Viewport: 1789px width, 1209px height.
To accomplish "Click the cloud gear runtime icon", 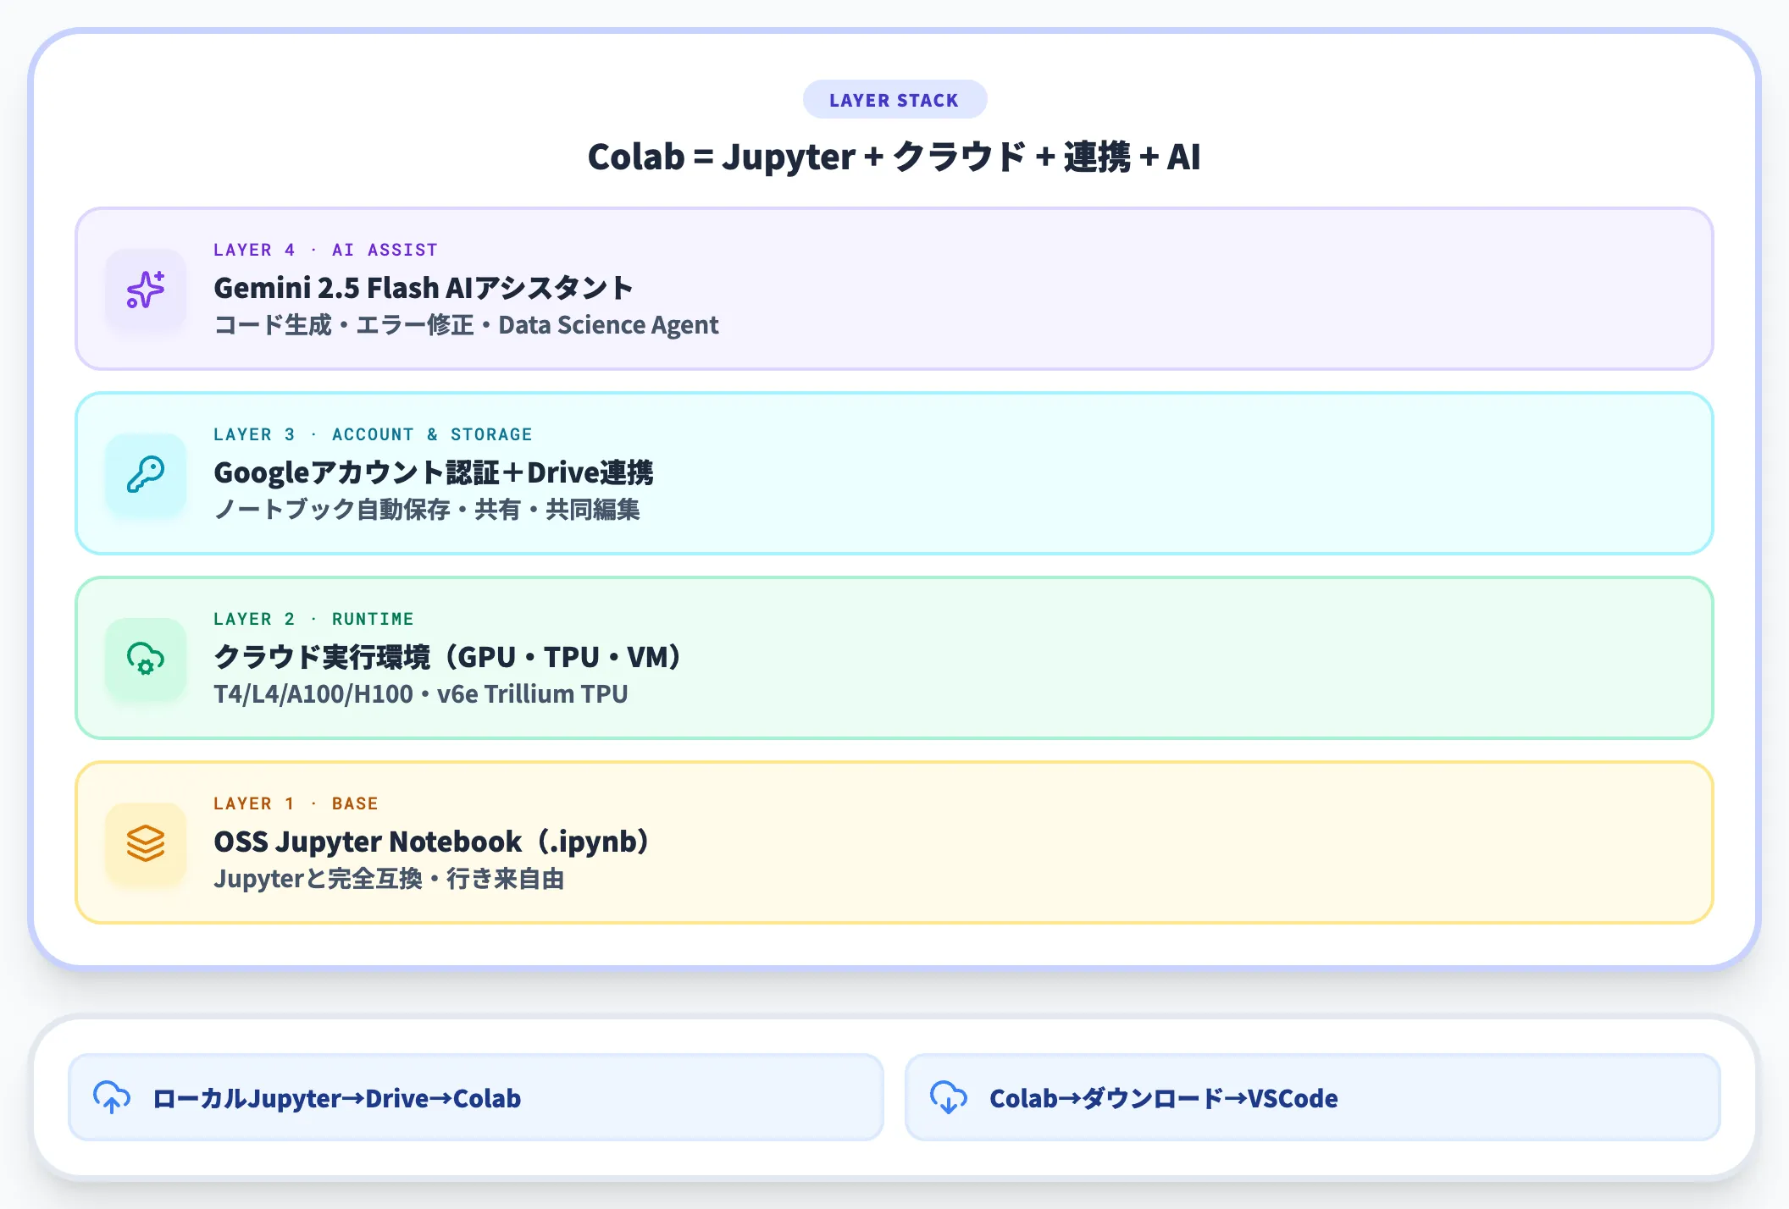I will (146, 659).
